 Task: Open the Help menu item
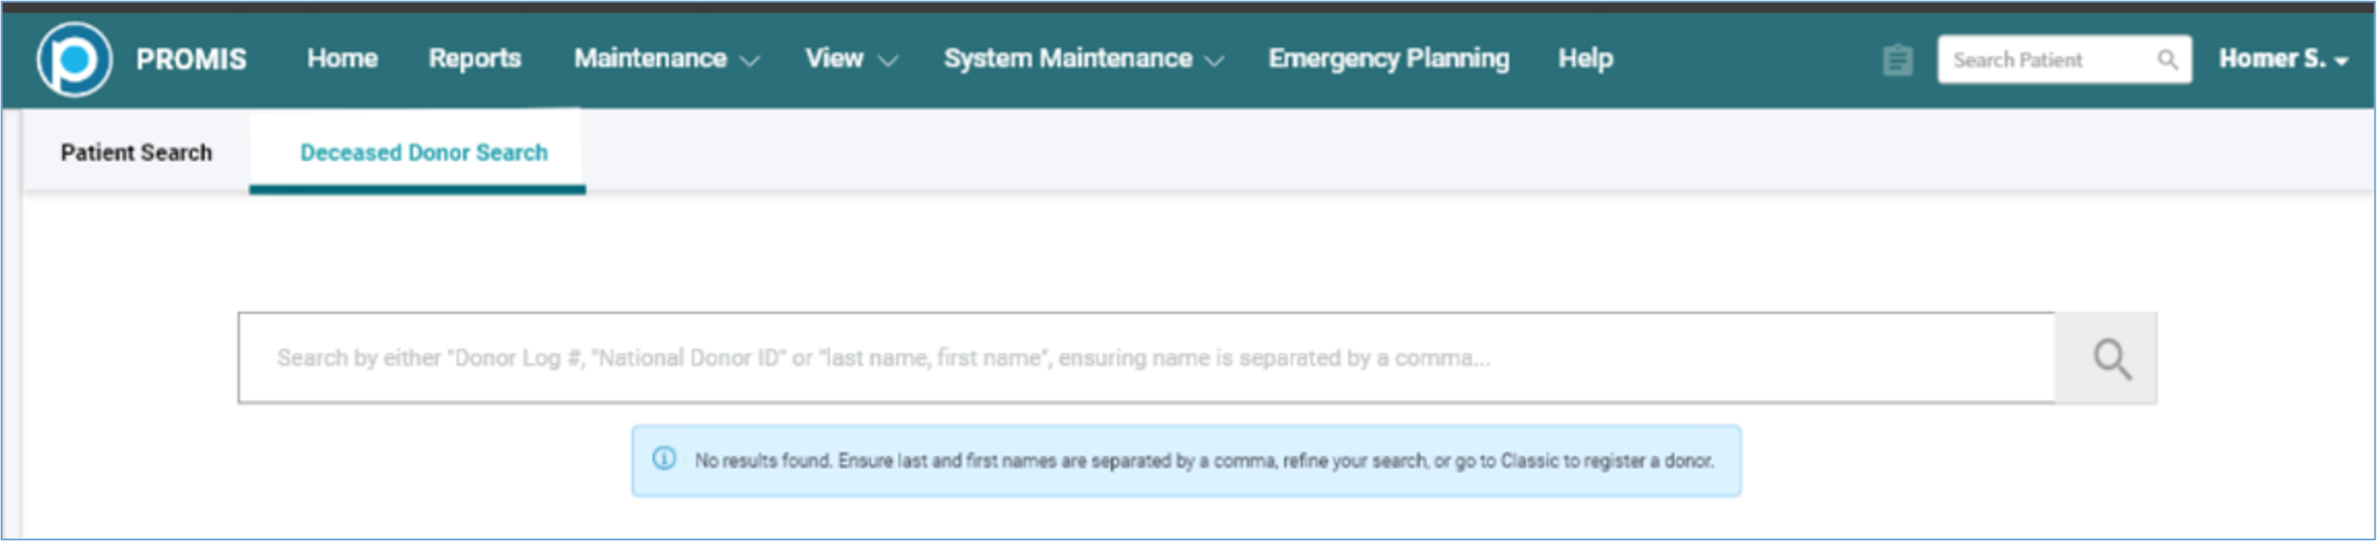pyautogui.click(x=1585, y=59)
